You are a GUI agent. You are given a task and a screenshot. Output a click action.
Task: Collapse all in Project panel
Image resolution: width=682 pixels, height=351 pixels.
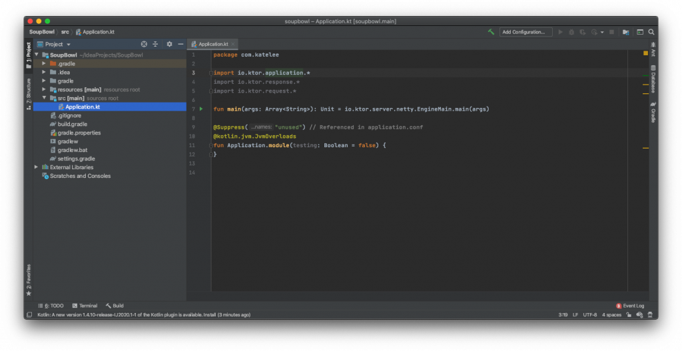click(155, 44)
